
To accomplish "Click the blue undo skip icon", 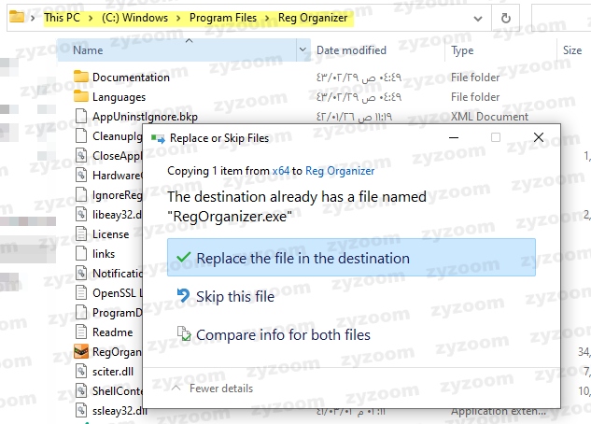I will (x=184, y=295).
